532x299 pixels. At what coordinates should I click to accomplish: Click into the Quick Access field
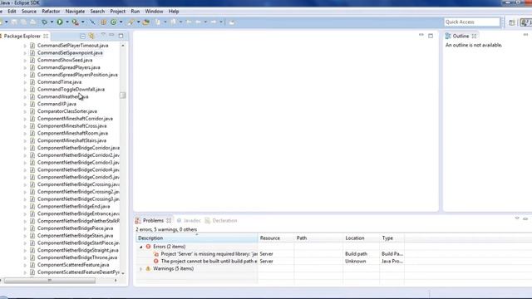pos(472,22)
